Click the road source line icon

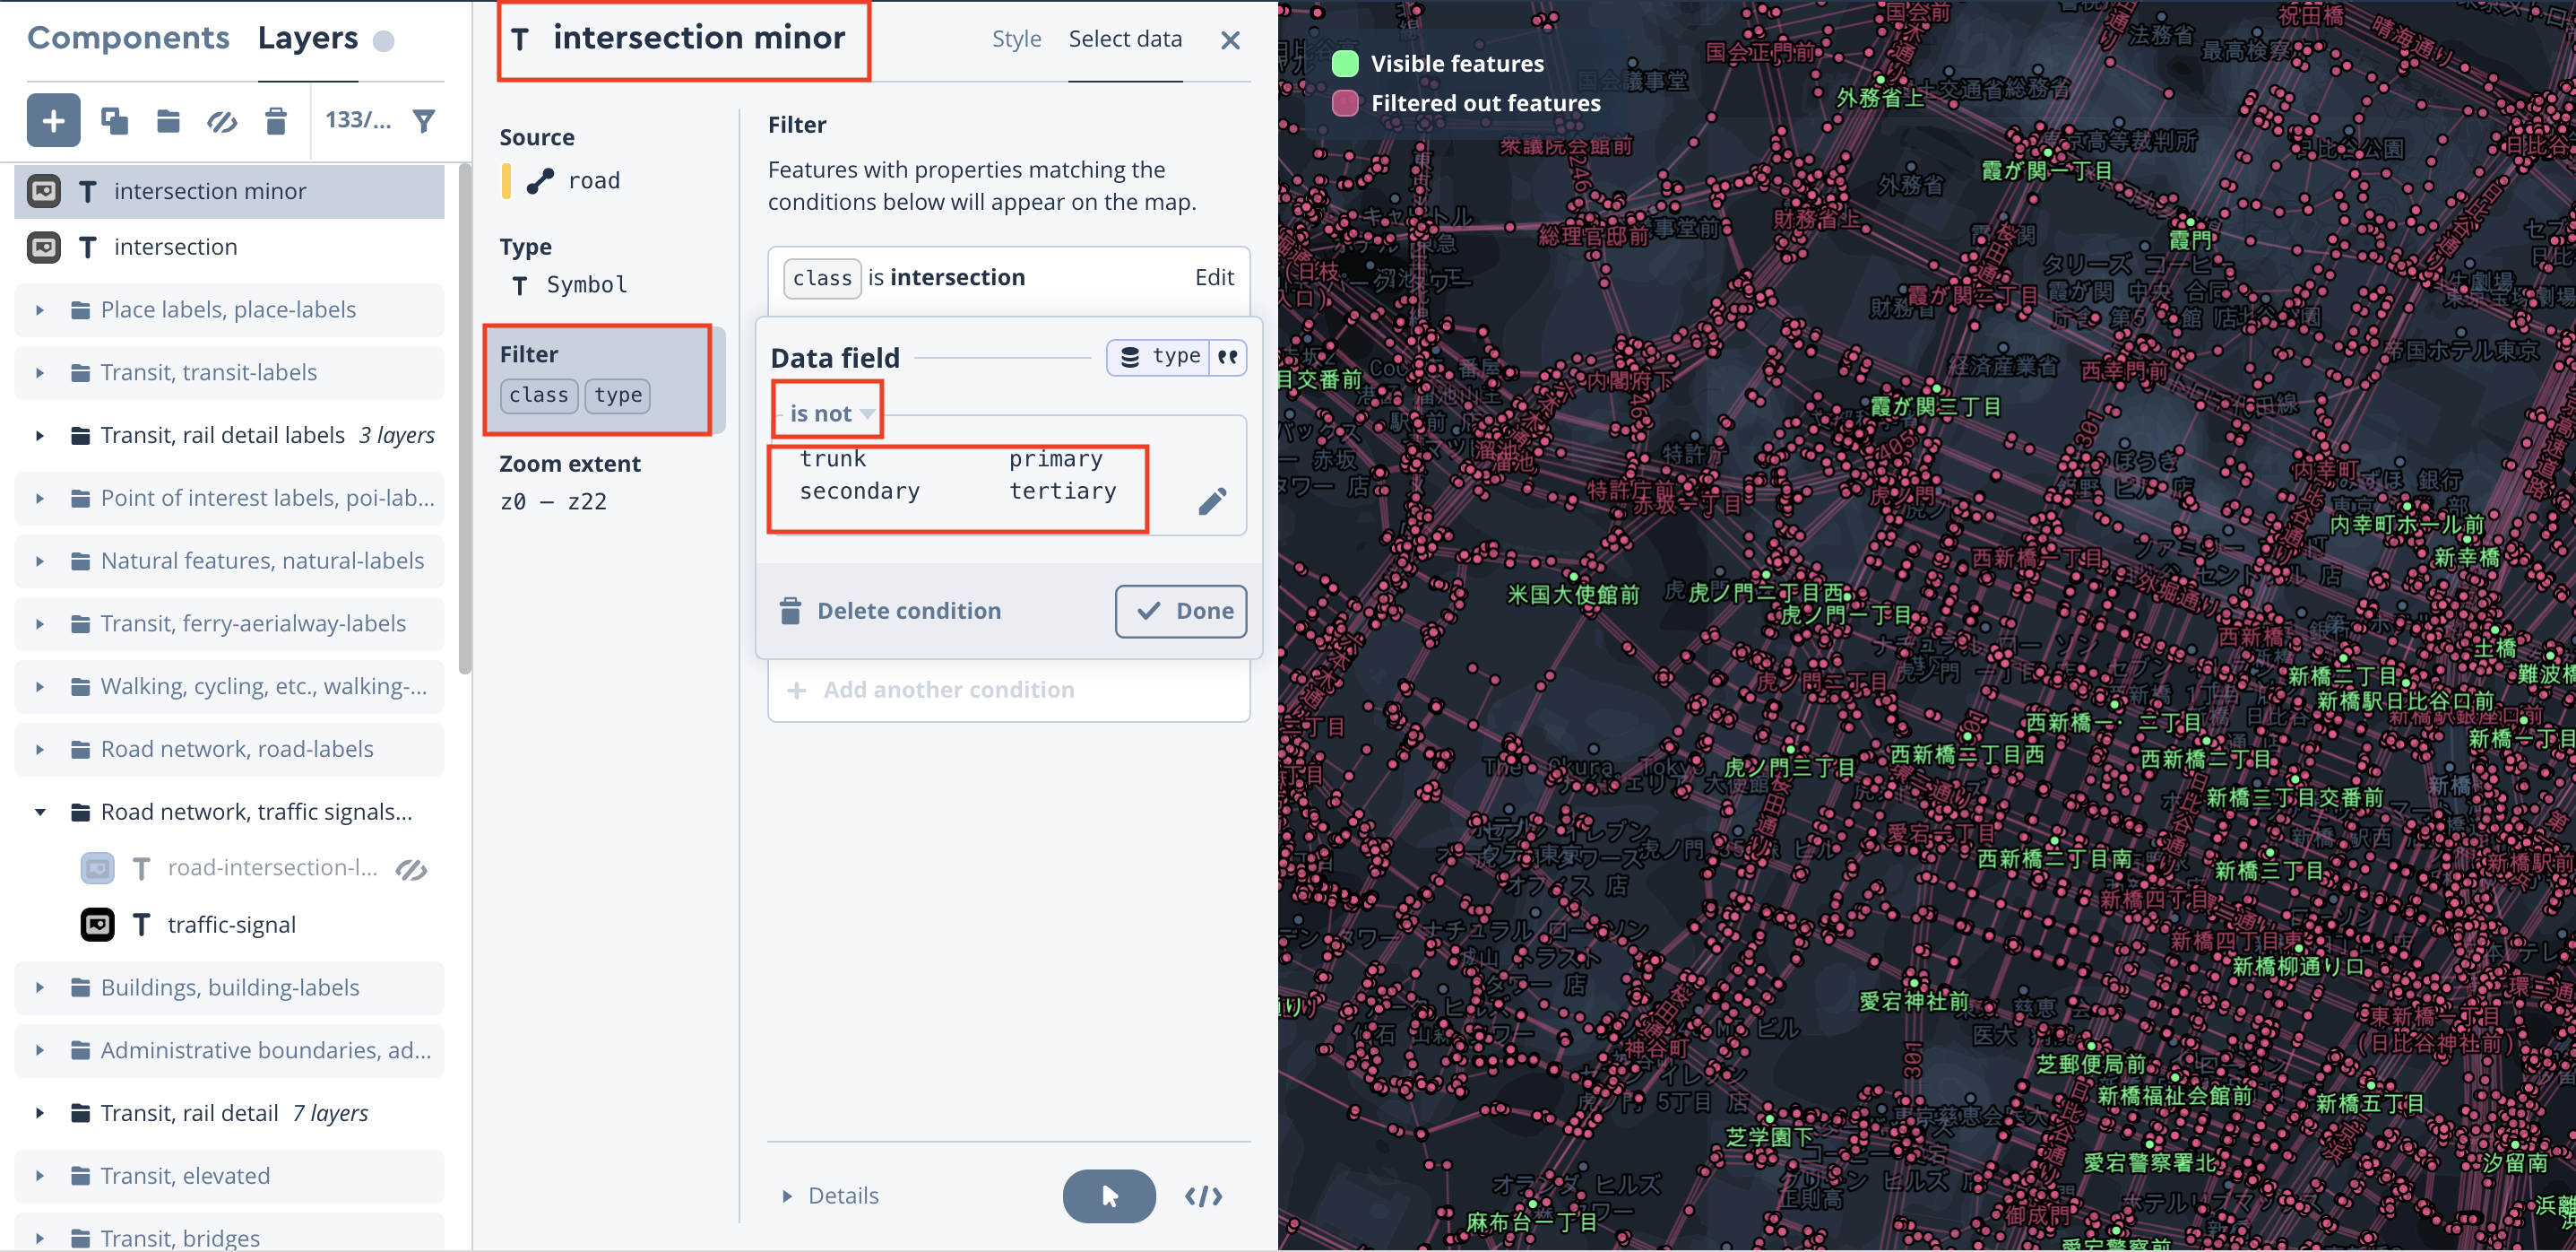[540, 181]
